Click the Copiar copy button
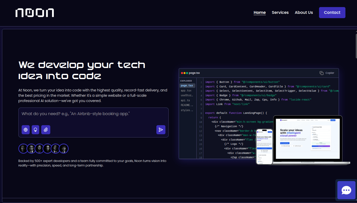 [x=327, y=73]
